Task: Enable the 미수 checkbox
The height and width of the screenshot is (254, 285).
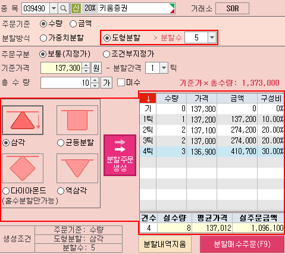Action: [x=121, y=83]
